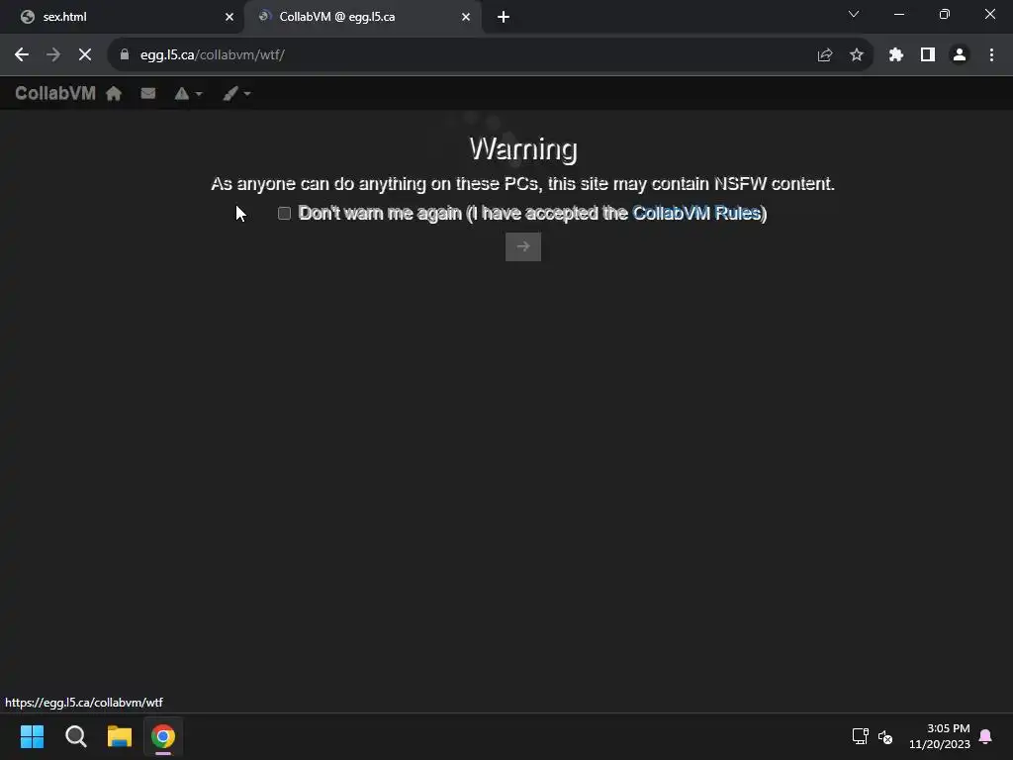Image resolution: width=1013 pixels, height=760 pixels.
Task: Open the notifications bell icon
Action: coord(986,736)
